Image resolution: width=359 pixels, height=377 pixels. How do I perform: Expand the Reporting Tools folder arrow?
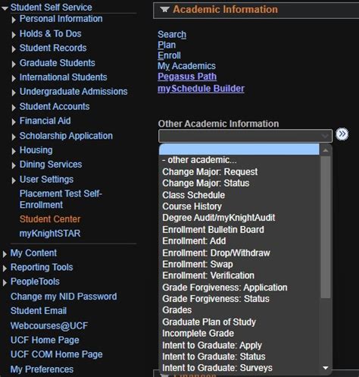click(5, 269)
